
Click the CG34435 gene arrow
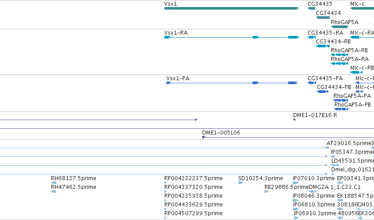311,8
